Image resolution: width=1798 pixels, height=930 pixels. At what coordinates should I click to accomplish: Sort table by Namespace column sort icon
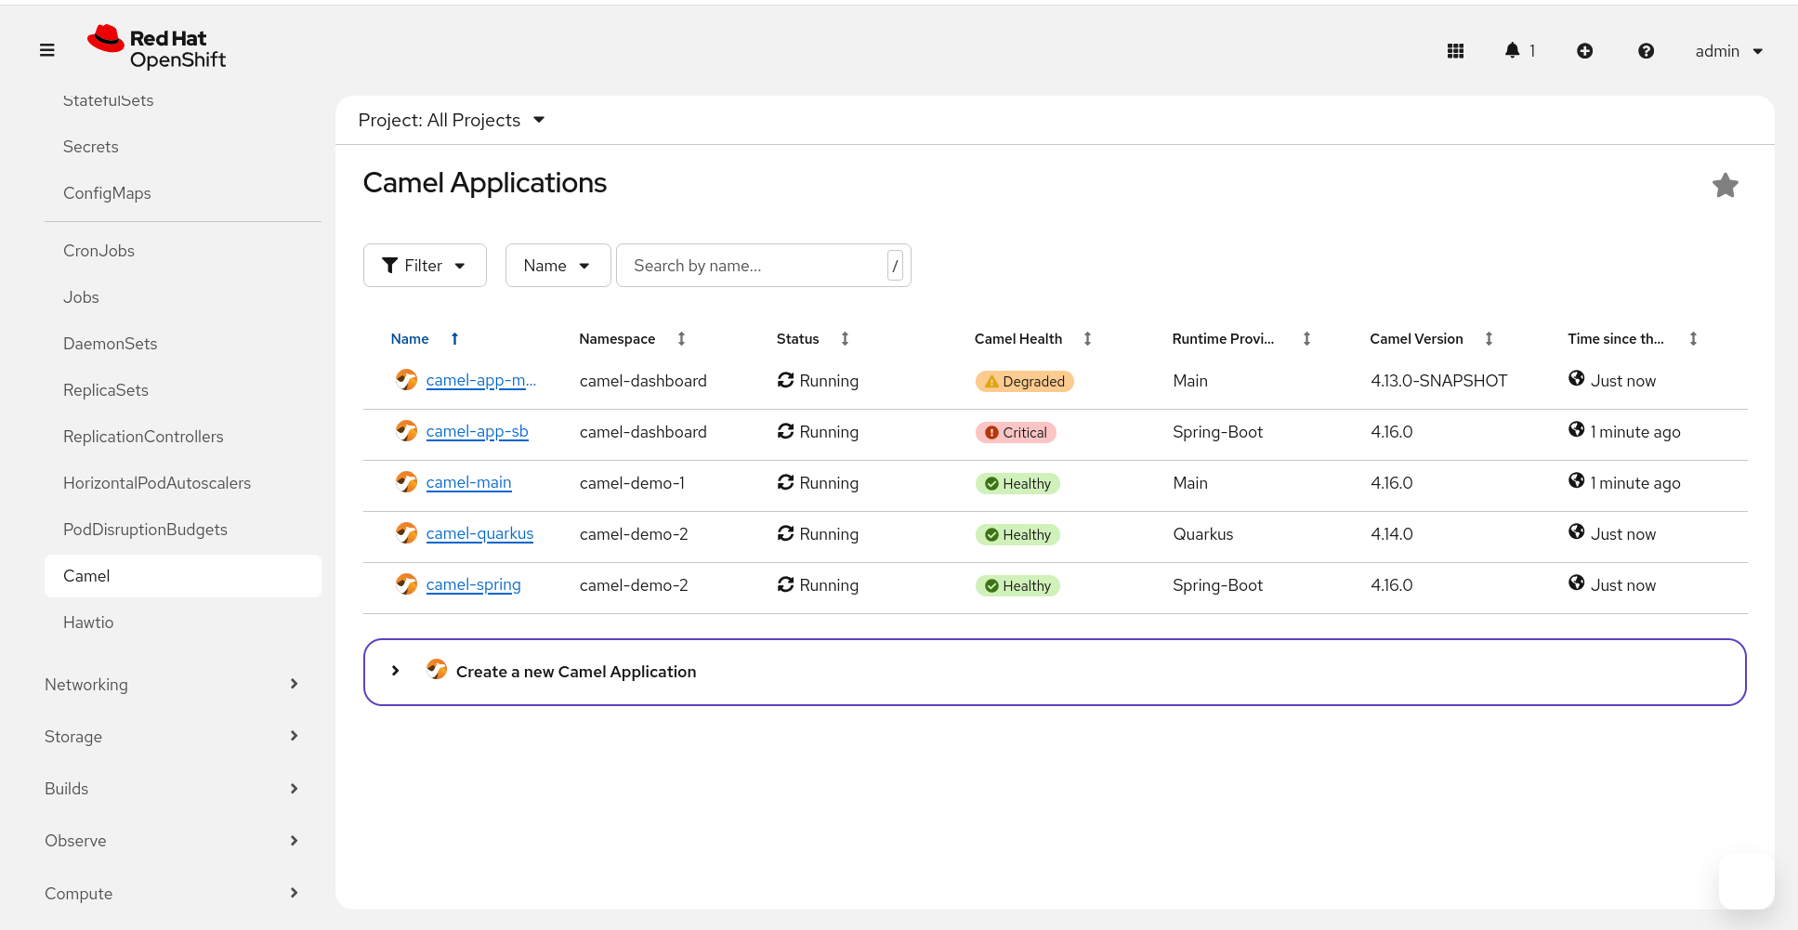[681, 339]
